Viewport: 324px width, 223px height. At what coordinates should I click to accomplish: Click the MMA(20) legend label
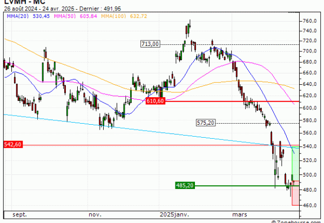coord(18,16)
